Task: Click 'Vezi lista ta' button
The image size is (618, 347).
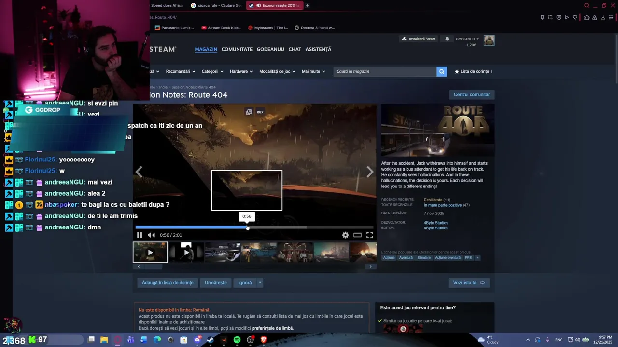Action: pyautogui.click(x=469, y=283)
